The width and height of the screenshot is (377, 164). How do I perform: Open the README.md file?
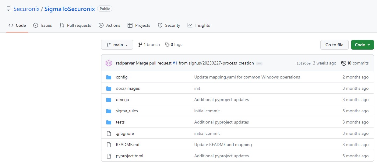128,145
